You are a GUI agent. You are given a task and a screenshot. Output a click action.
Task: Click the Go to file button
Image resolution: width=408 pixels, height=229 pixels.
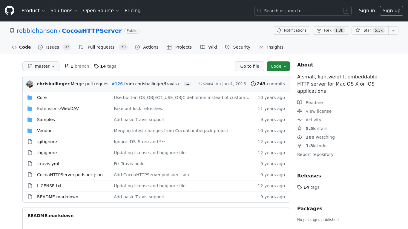pos(250,66)
